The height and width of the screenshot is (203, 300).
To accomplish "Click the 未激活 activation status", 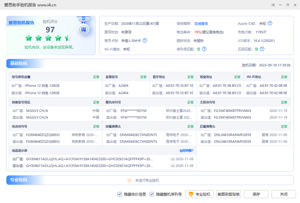I will 126,32.
